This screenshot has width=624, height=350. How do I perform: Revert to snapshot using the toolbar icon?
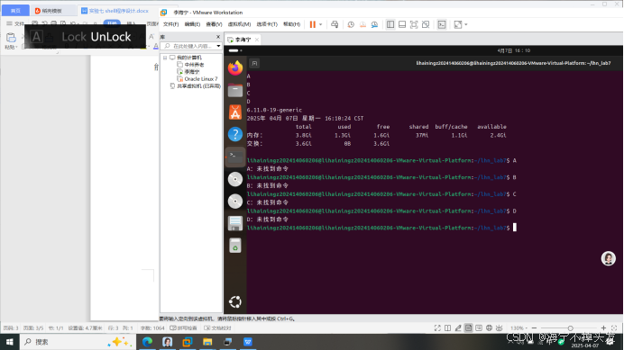[x=362, y=24]
